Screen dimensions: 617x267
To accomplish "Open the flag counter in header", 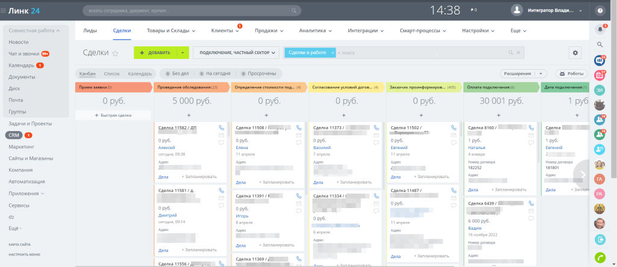I will point(474,10).
